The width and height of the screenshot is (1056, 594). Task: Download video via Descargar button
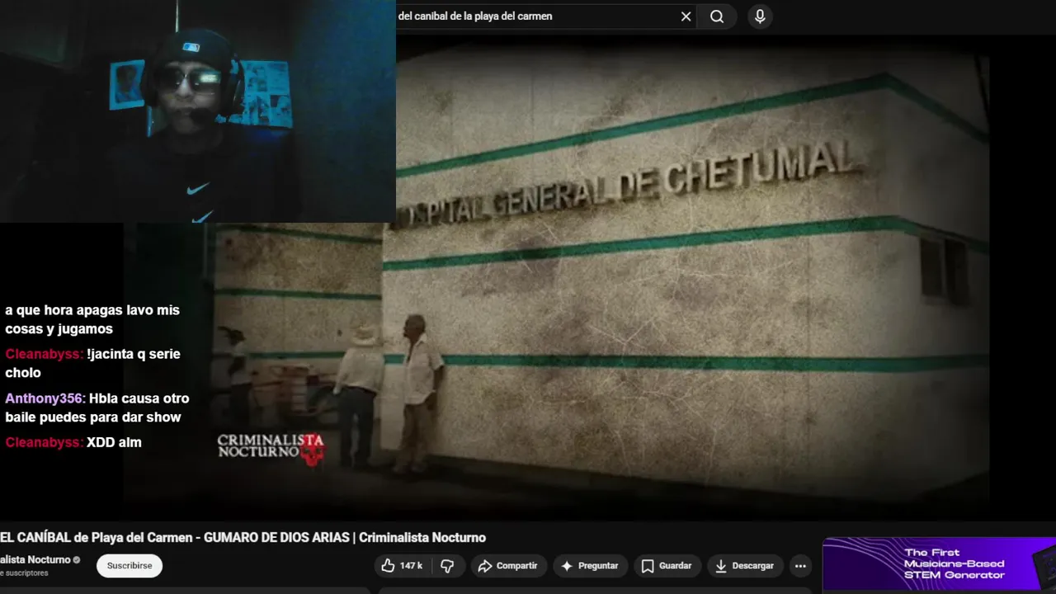744,566
